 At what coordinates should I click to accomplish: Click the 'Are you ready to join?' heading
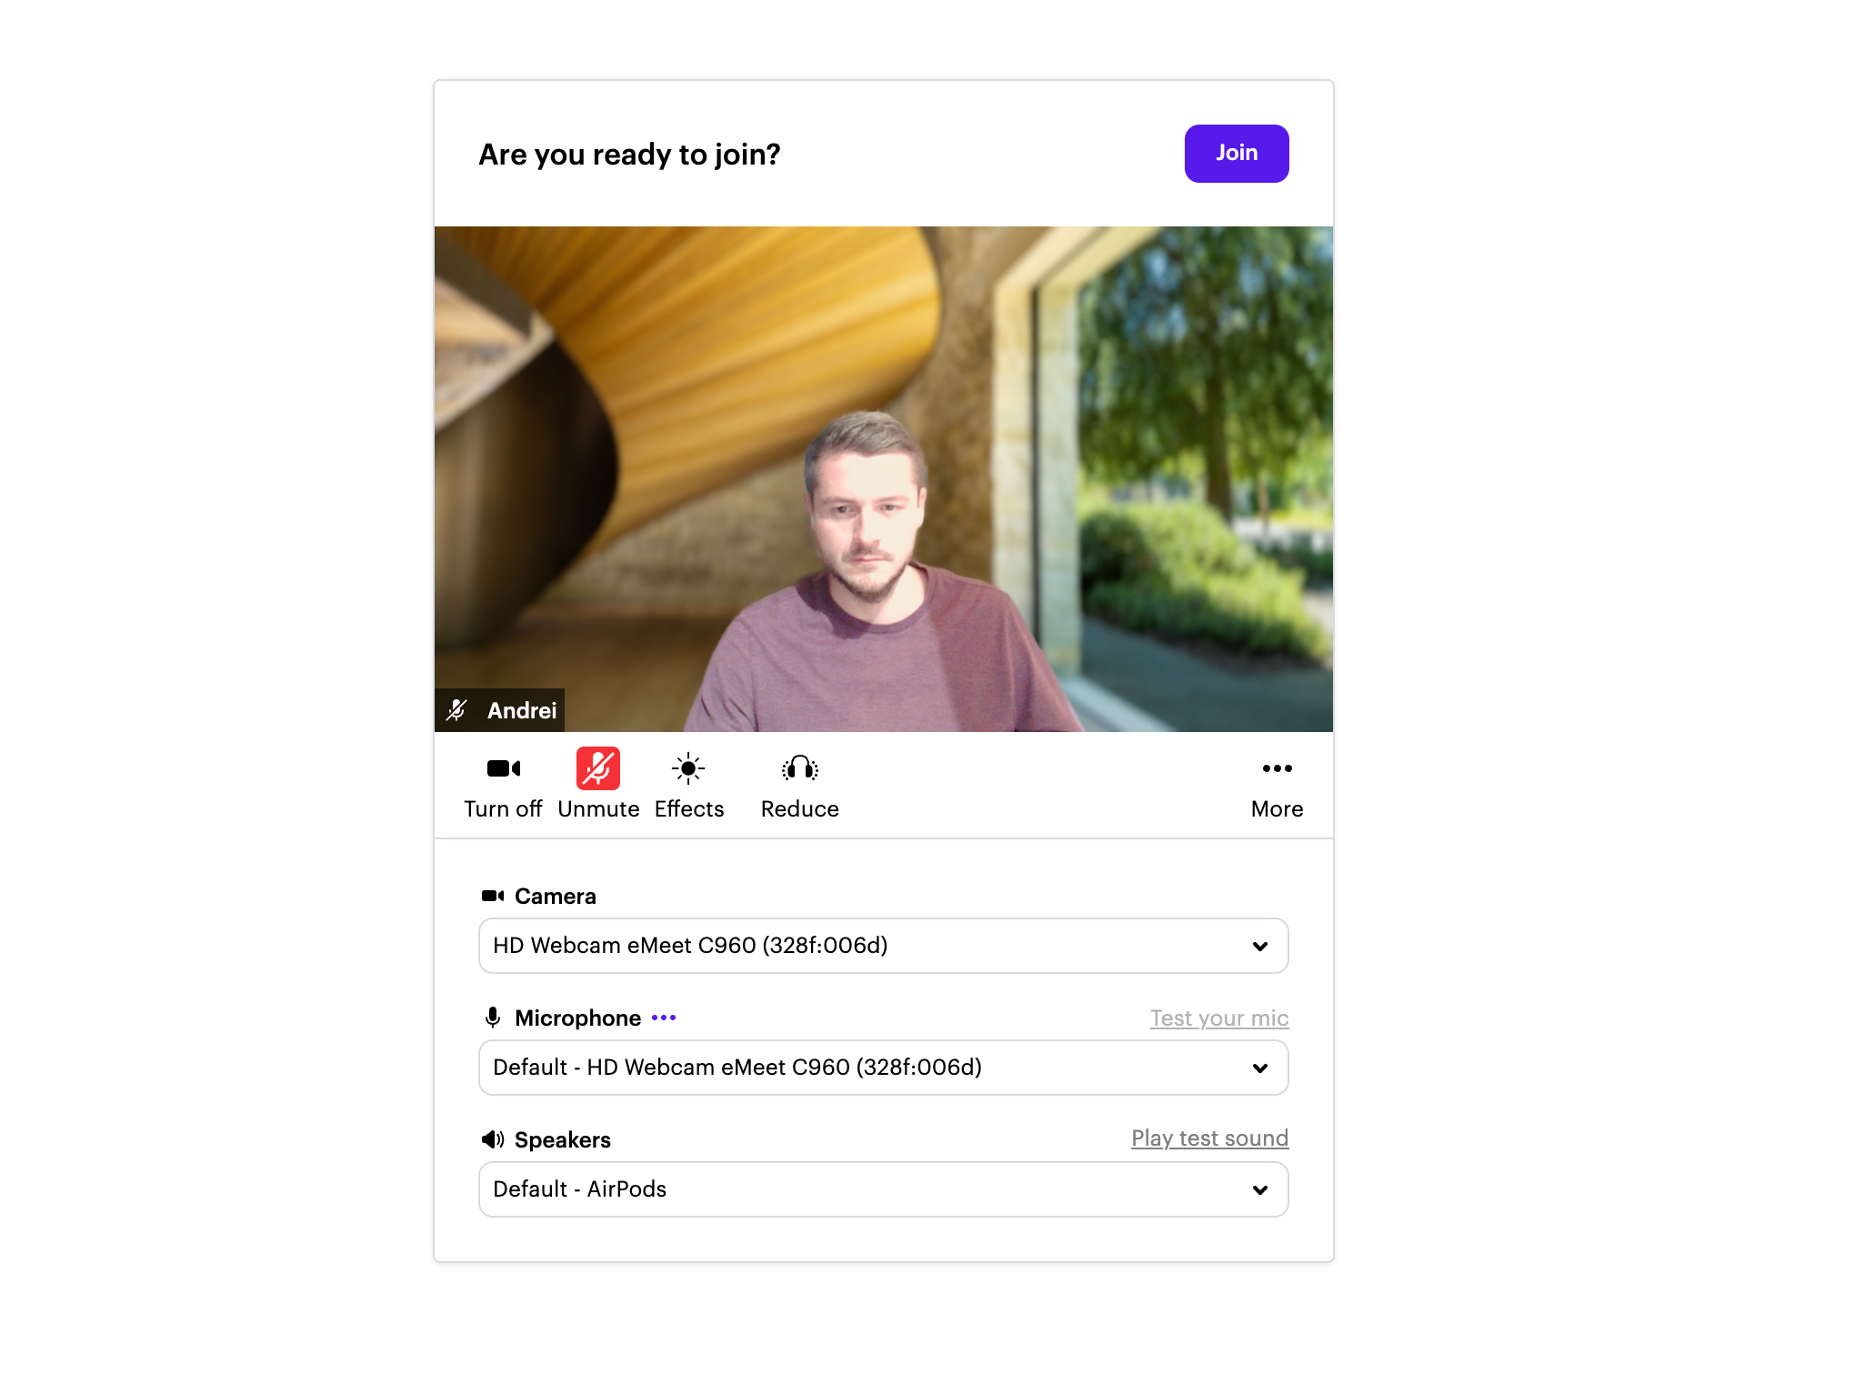629,155
